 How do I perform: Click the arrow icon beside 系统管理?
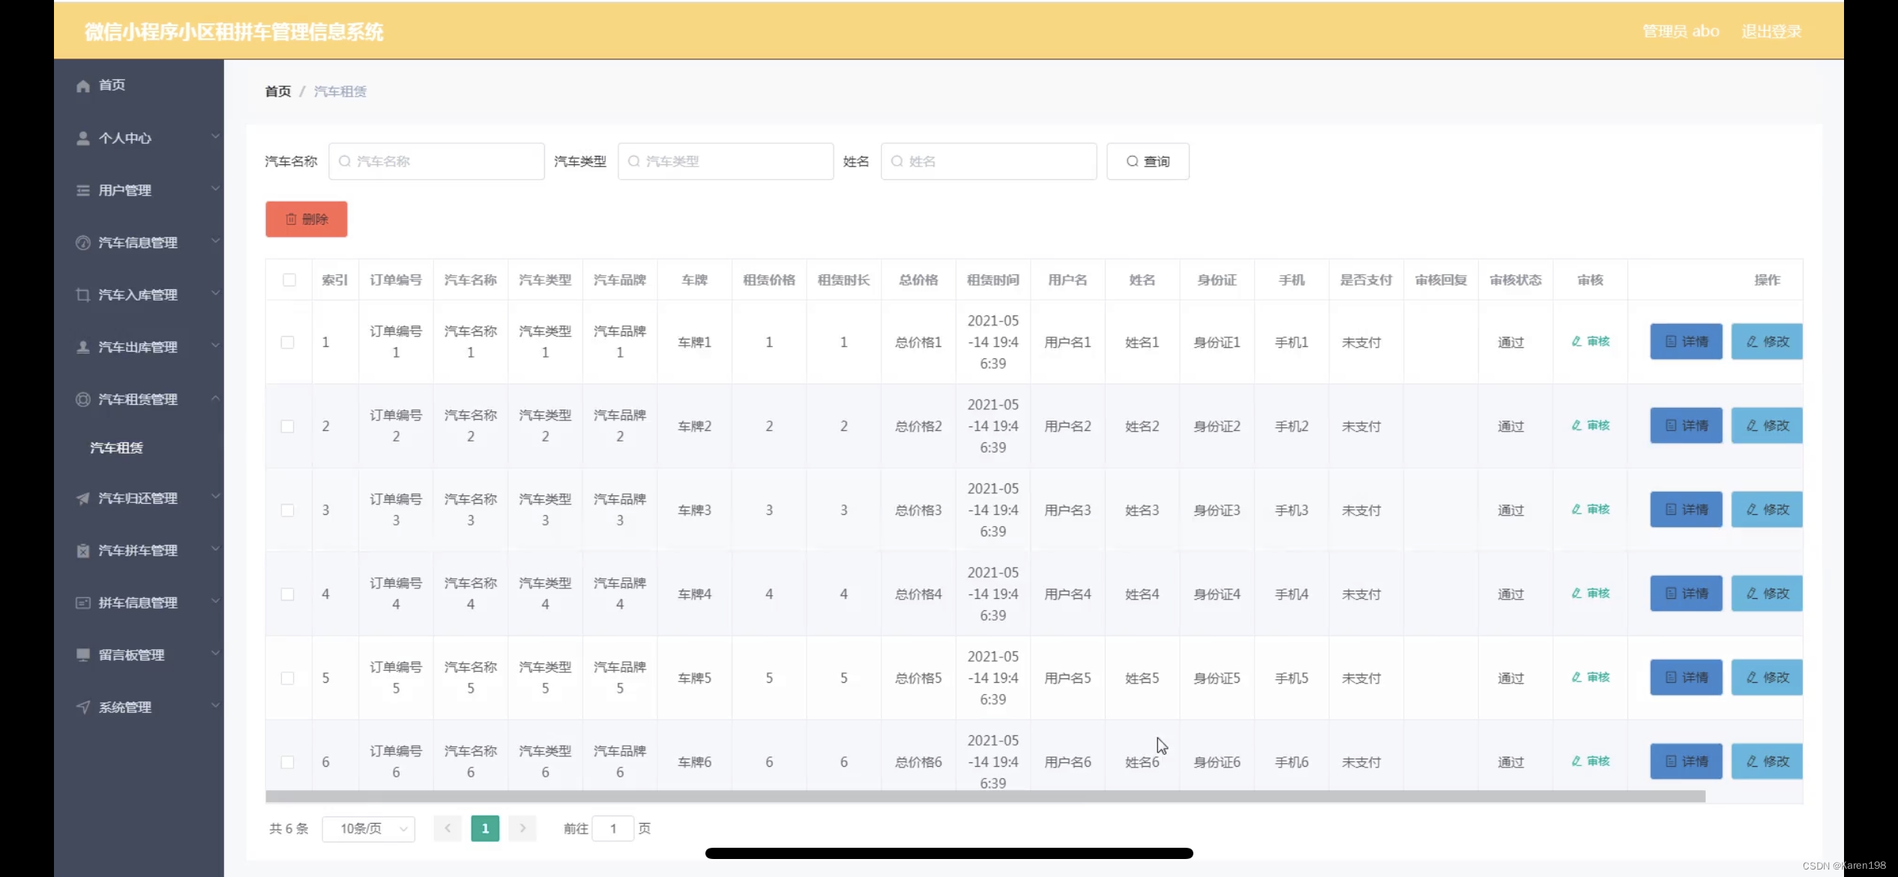click(x=83, y=707)
